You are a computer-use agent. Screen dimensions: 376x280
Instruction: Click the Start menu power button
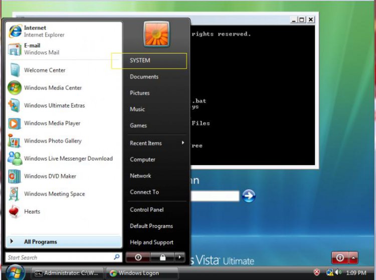click(138, 257)
